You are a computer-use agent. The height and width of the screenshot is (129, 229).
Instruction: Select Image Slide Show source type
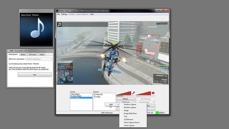coord(130,114)
